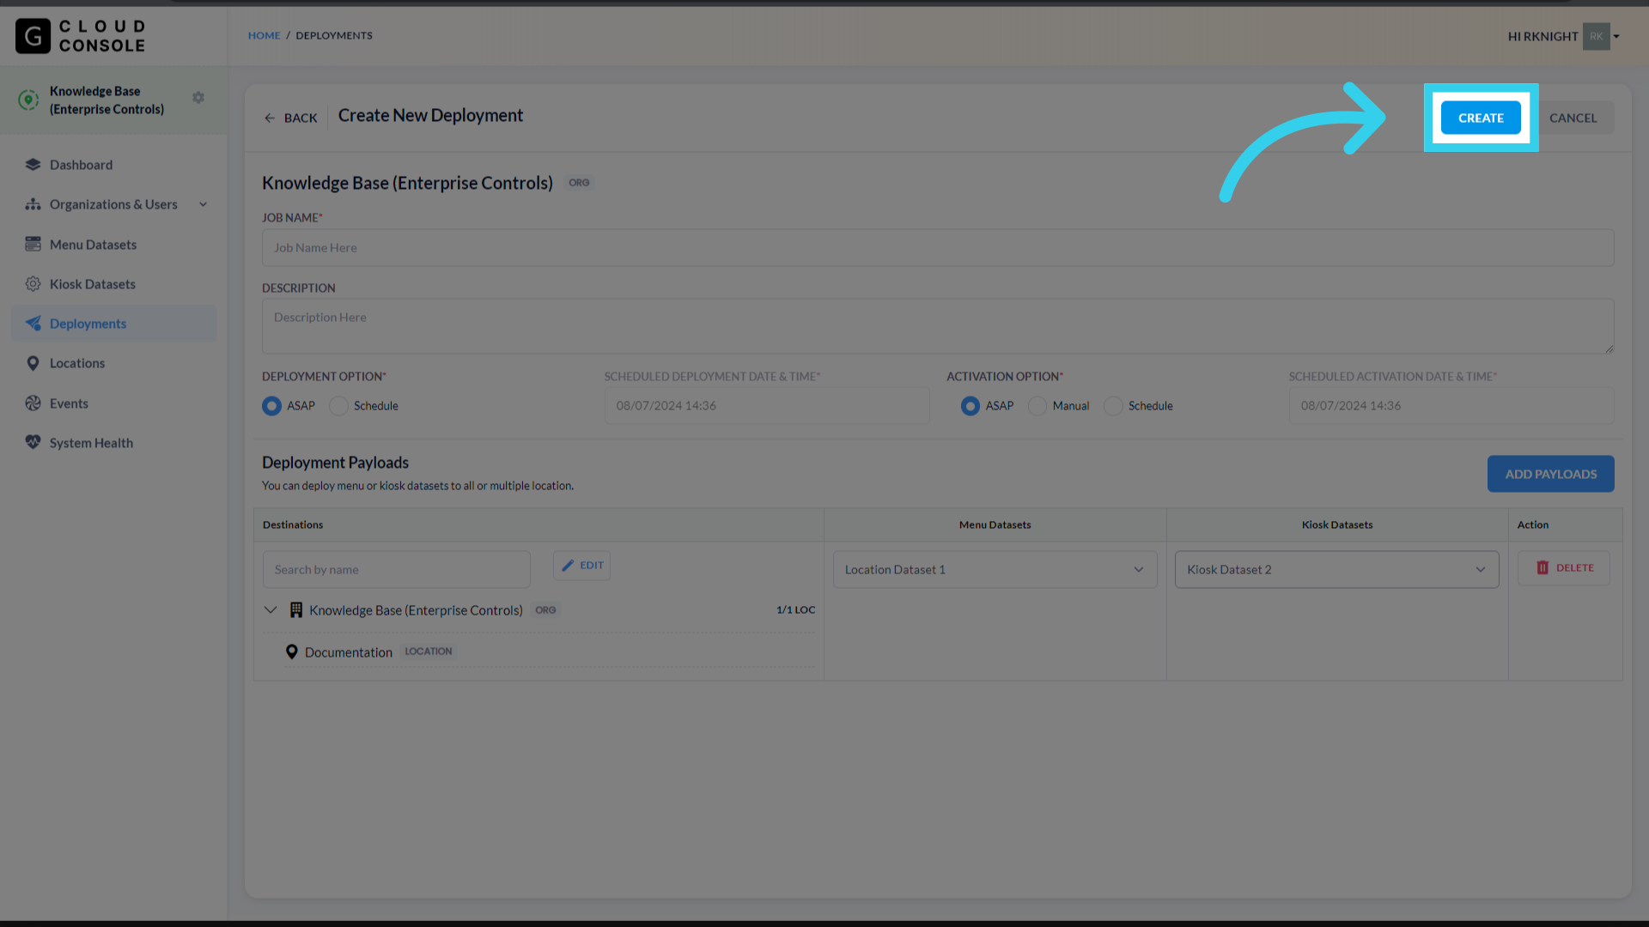Viewport: 1649px width, 927px height.
Task: Focus the Description text area
Action: click(x=938, y=326)
